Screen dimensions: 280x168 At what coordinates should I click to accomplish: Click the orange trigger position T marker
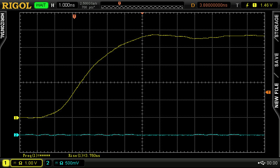tap(74, 16)
